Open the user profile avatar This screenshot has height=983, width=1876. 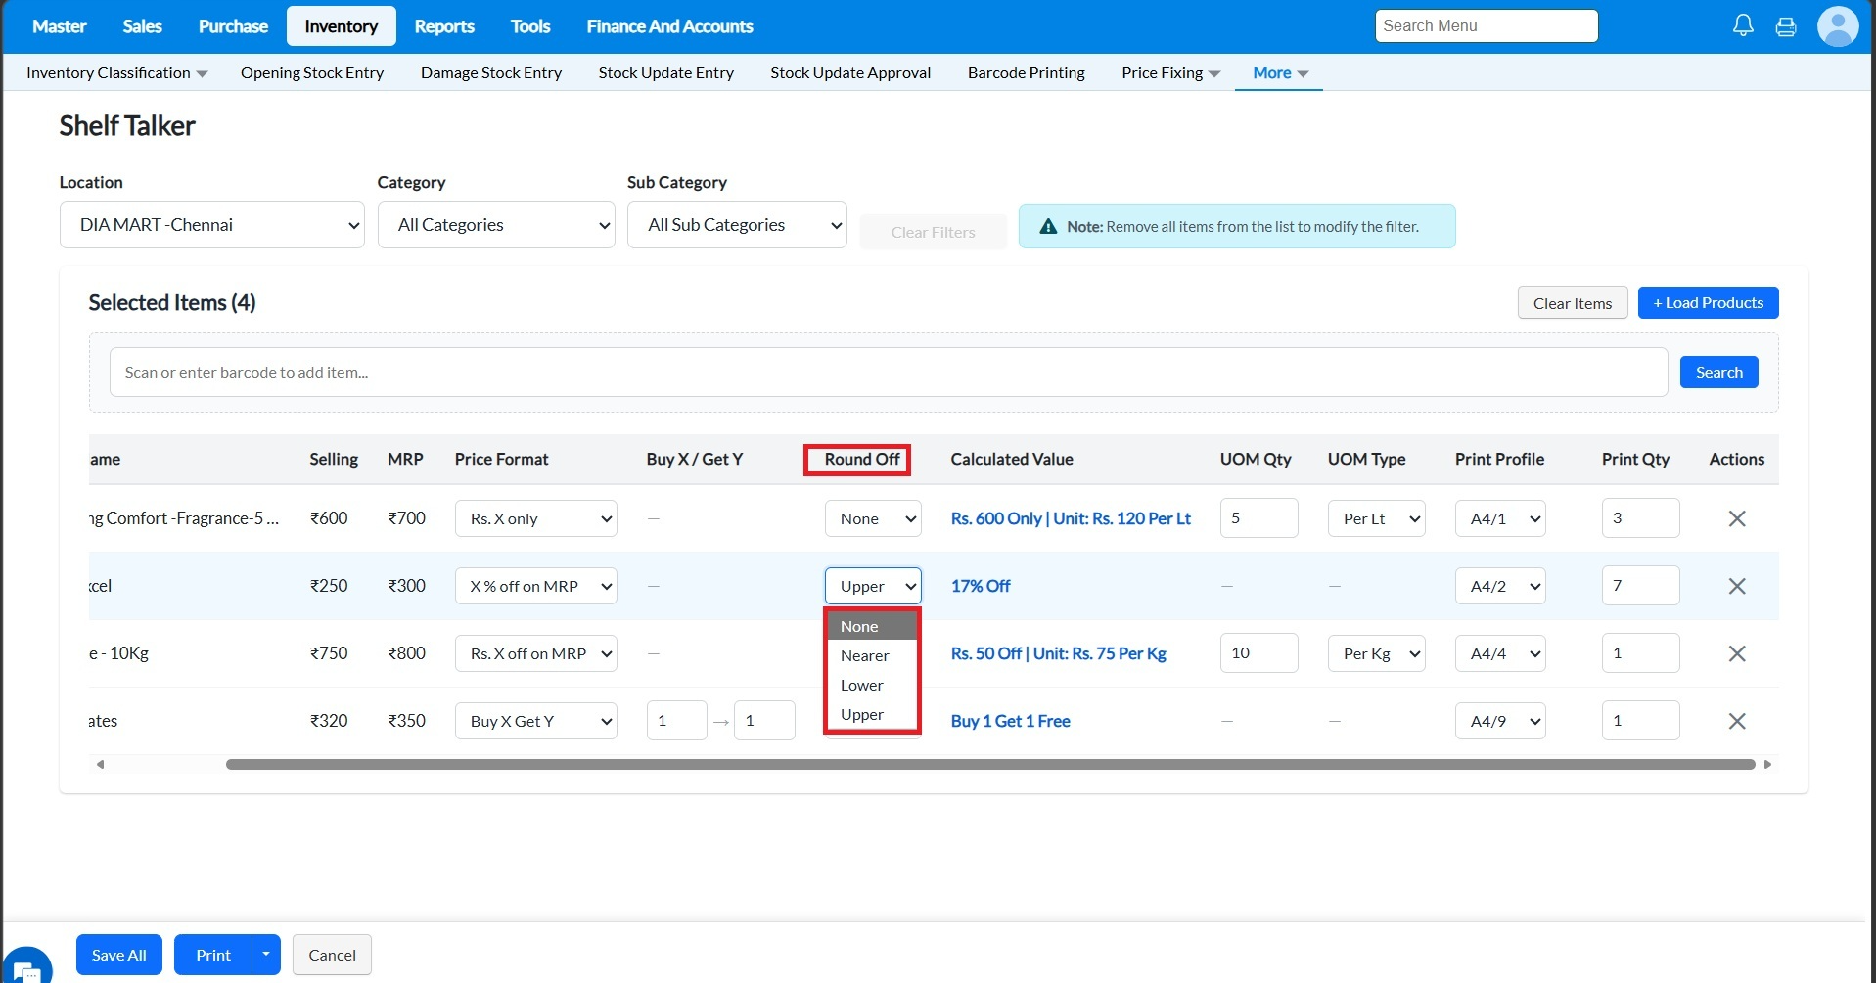1837,26
